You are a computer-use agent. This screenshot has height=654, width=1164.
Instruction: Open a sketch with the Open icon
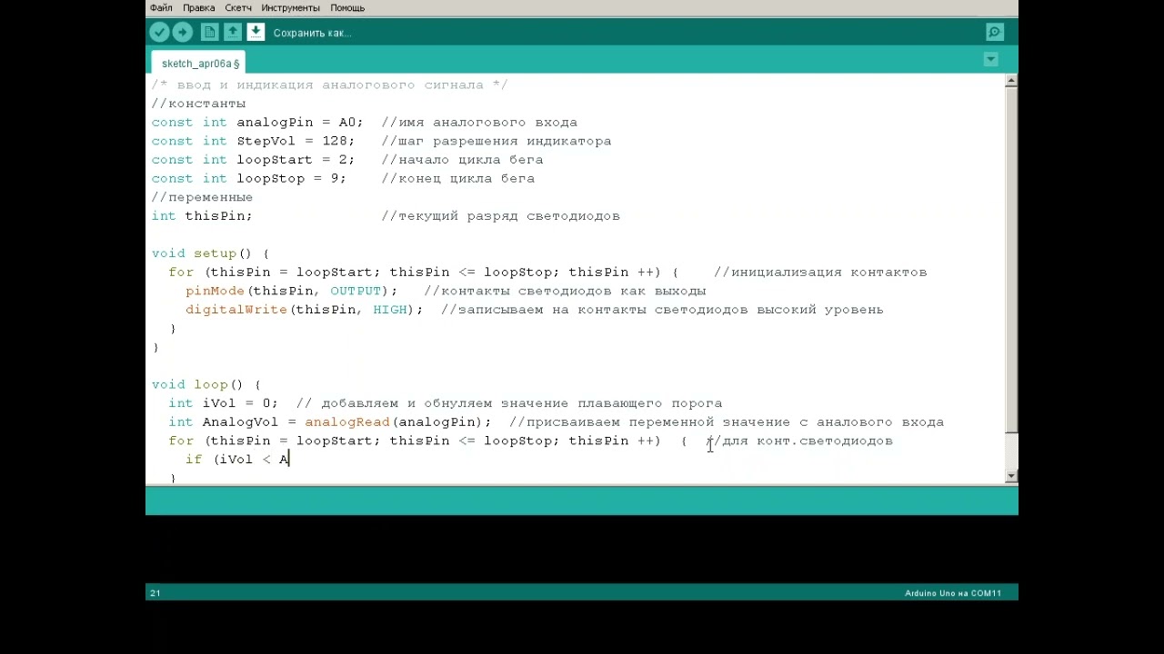pyautogui.click(x=233, y=32)
